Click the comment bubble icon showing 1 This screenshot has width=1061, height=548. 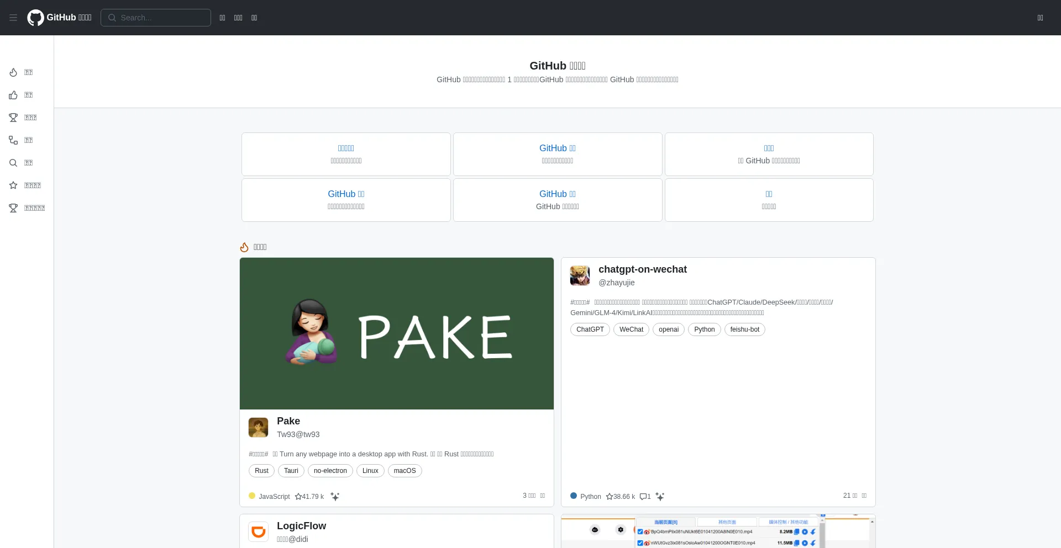coord(643,497)
